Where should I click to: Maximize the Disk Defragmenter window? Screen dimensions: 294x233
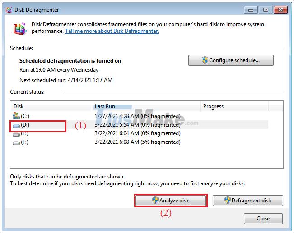[x=266, y=10]
